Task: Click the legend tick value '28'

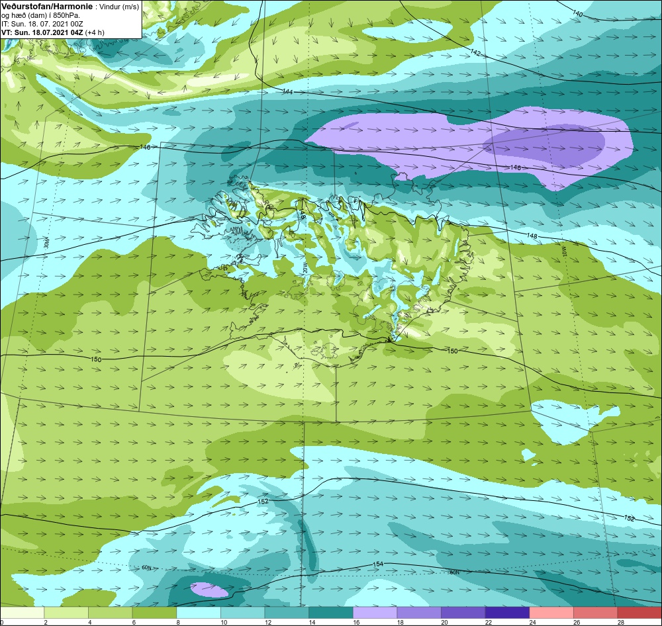Action: click(621, 622)
